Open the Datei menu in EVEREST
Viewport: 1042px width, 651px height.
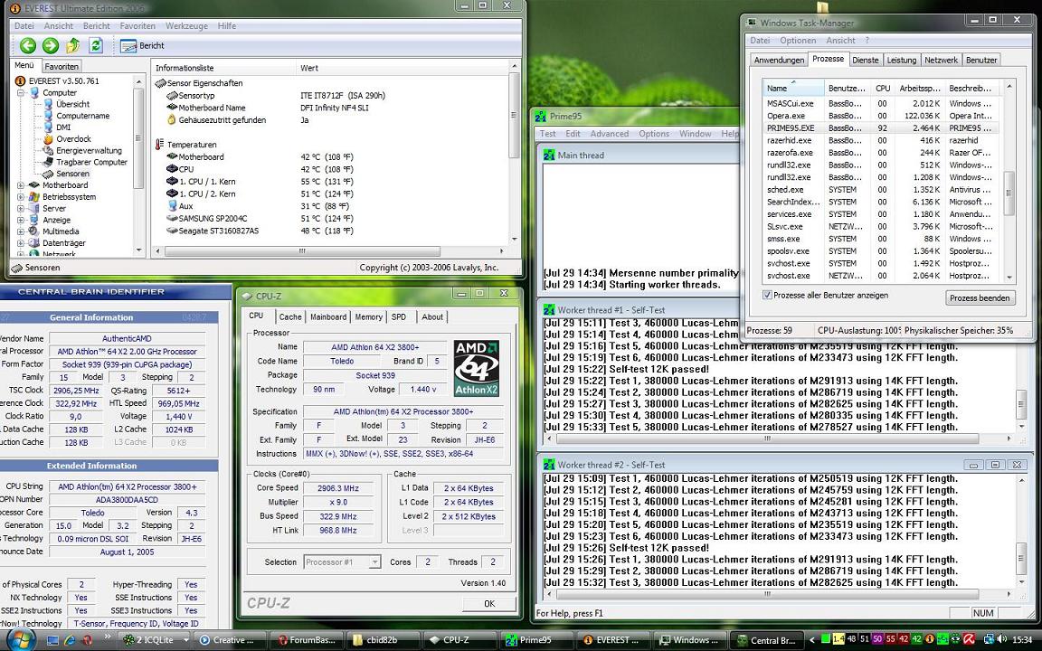[x=24, y=26]
